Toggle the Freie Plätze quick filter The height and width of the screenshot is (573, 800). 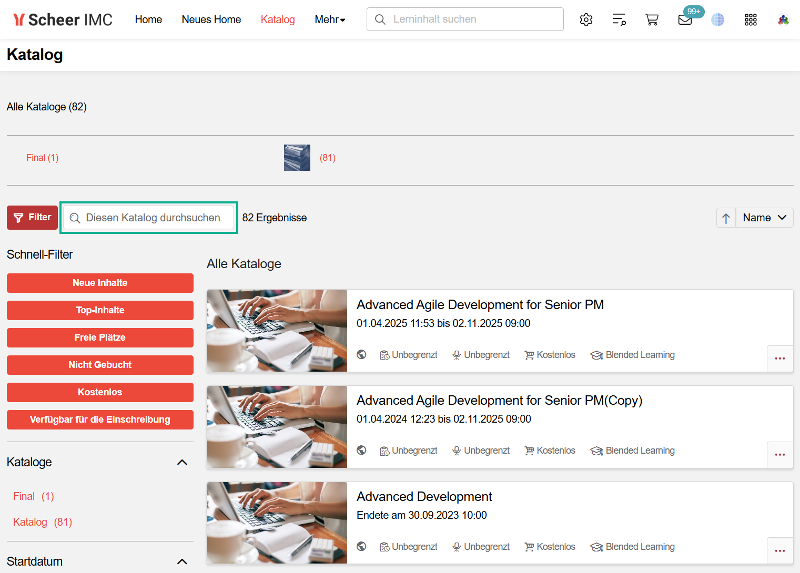point(100,337)
